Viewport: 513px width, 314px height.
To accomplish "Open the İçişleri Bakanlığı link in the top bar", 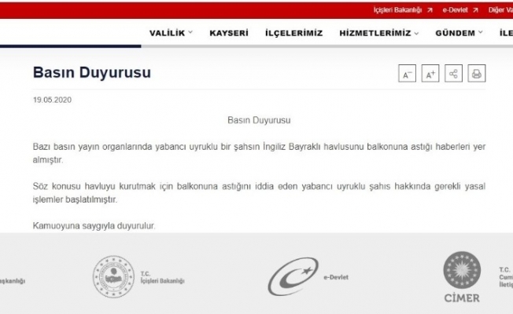I will tap(399, 10).
